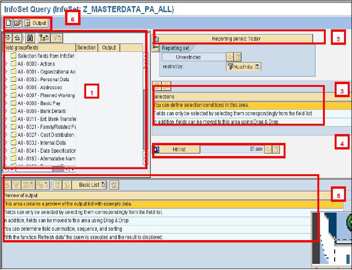Expand the All - 0006 - Addresses node

tap(6, 87)
